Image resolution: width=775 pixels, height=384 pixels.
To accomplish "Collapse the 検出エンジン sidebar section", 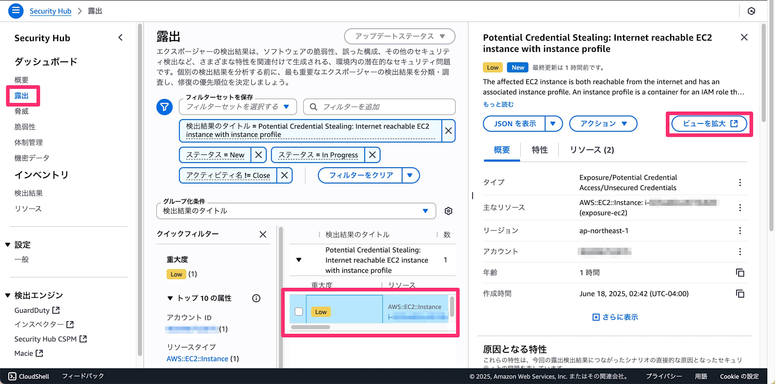I will click(x=7, y=295).
